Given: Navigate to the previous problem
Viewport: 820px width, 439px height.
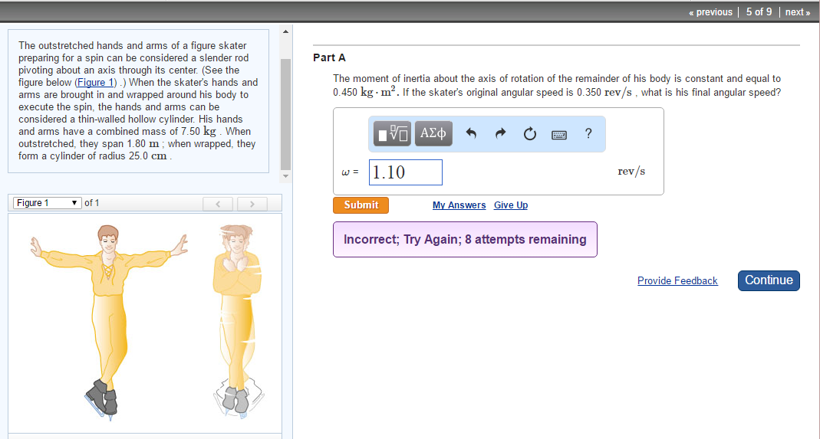Looking at the screenshot, I should (710, 11).
